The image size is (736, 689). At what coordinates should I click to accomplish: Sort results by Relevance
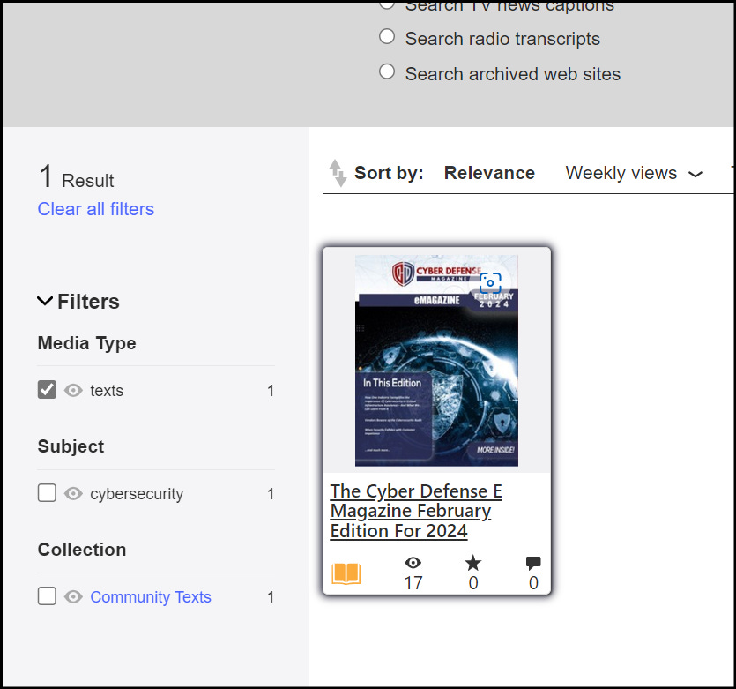tap(489, 173)
